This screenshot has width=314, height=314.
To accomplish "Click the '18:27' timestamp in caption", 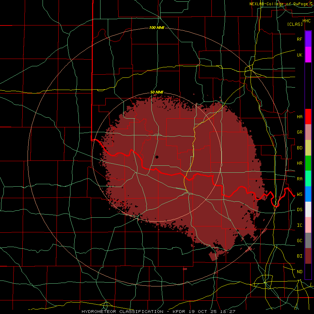I will (228, 312).
